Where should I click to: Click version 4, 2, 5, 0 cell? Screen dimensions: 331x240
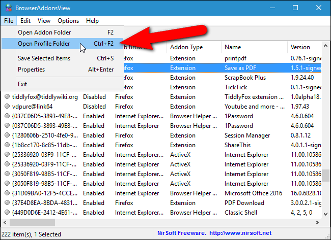301,213
